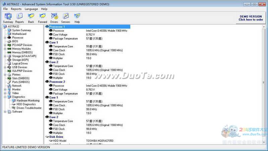The image size is (268, 151).
Task: Expand the USB Devices node
Action: click(x=5, y=67)
